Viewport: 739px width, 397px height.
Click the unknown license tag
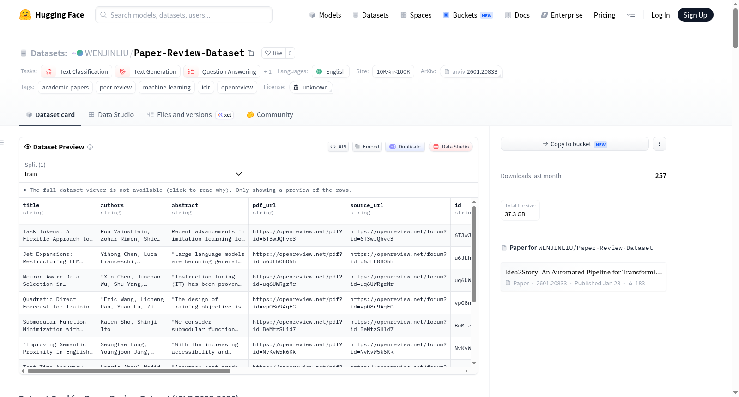click(x=311, y=87)
